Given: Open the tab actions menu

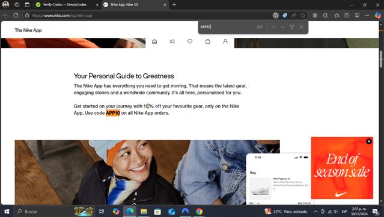Looking at the screenshot, I should click(x=27, y=5).
